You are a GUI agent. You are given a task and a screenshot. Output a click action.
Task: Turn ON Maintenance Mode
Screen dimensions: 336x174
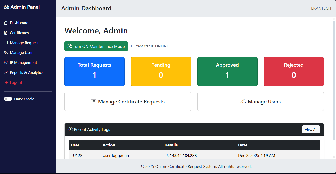pos(96,46)
